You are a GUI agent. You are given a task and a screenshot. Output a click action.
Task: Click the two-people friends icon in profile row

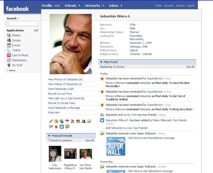pos(84,121)
